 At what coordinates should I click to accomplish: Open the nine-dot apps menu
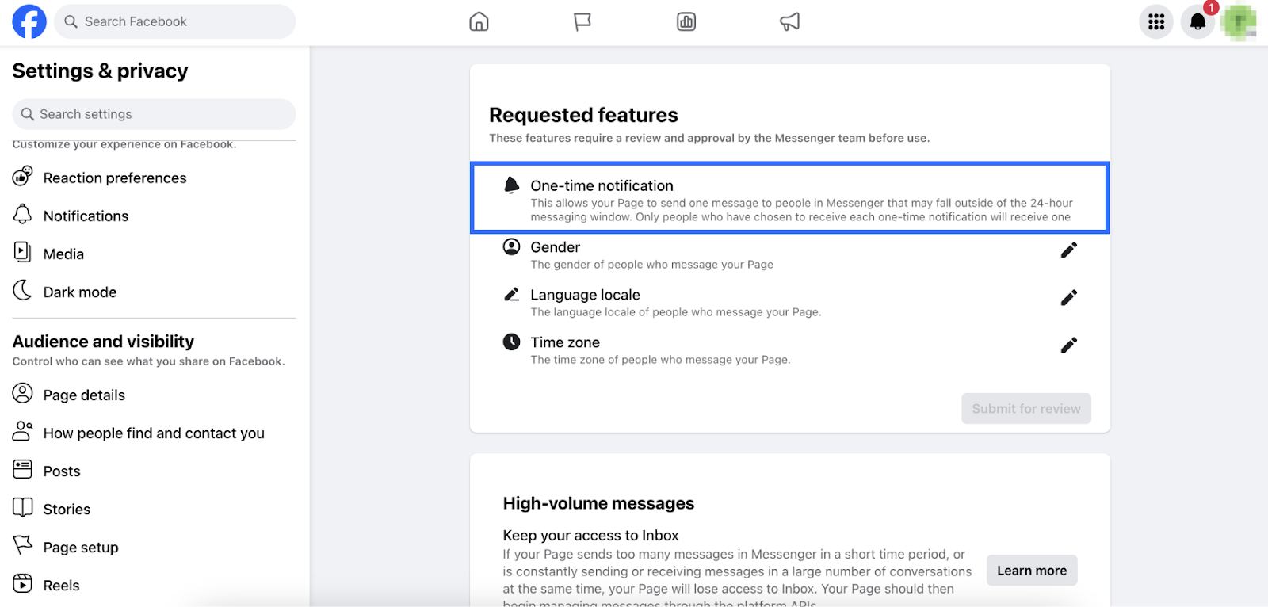[x=1156, y=21]
